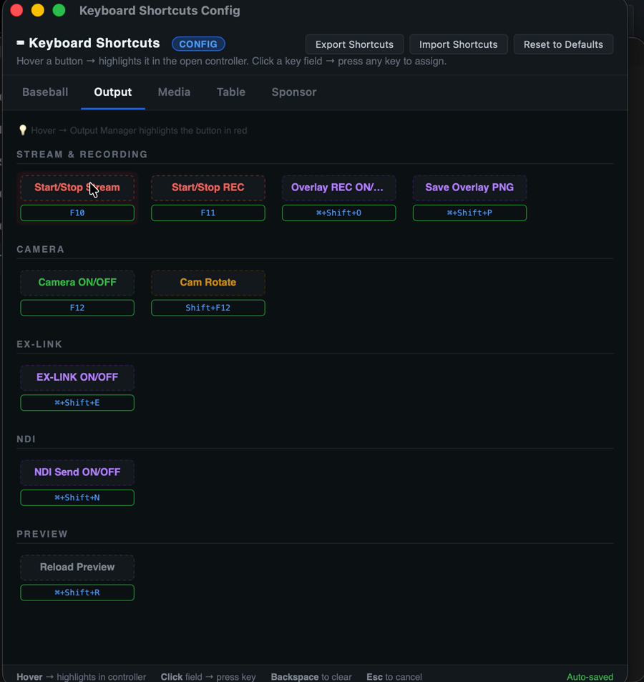
Task: Edit the ⌘+Shift+N key field
Action: [x=77, y=497]
